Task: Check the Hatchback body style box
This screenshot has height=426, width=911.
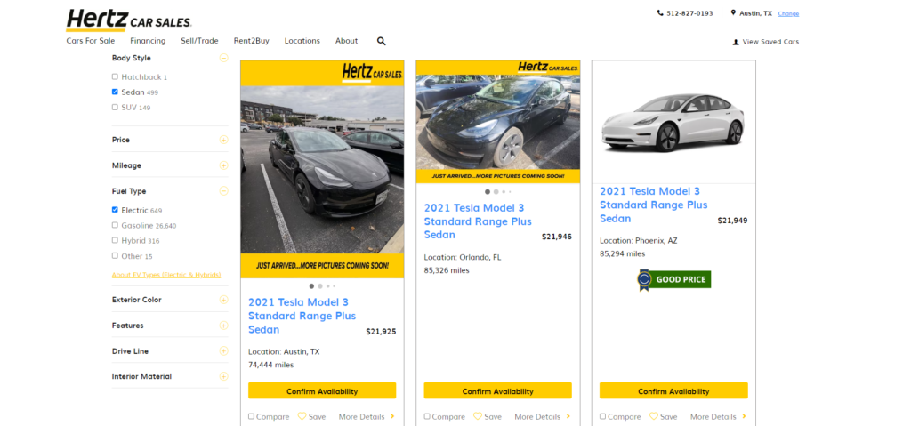Action: click(x=115, y=76)
